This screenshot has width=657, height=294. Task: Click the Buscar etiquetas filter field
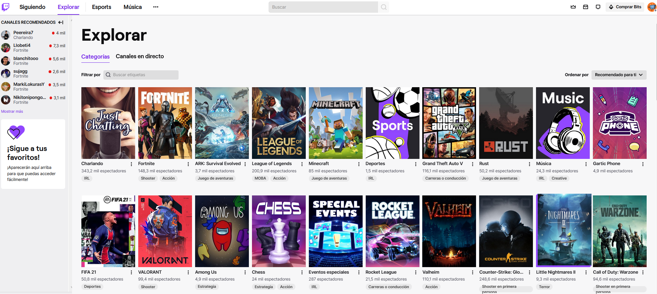141,75
